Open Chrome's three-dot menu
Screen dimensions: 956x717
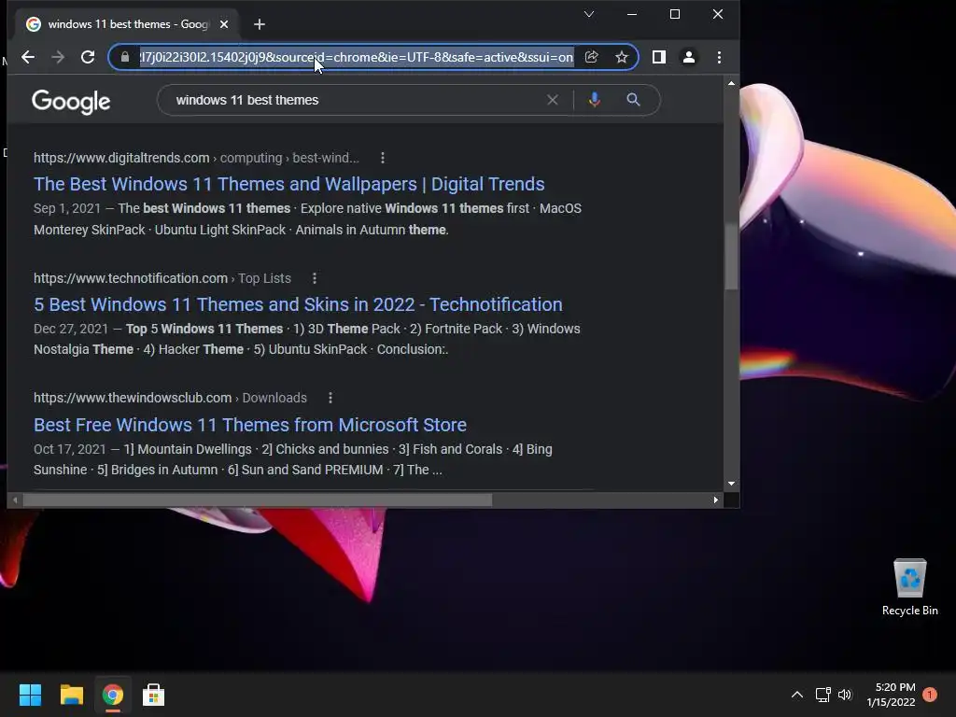point(720,57)
